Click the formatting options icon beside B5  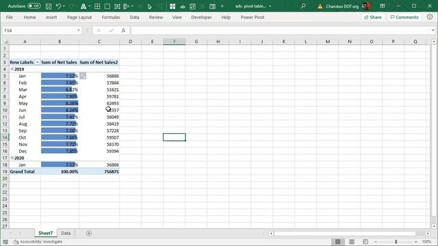(x=83, y=76)
